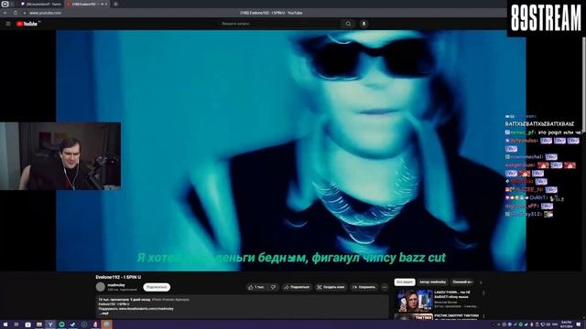Like the video with the thumbs-up button
586x329 pixels.
[256, 287]
